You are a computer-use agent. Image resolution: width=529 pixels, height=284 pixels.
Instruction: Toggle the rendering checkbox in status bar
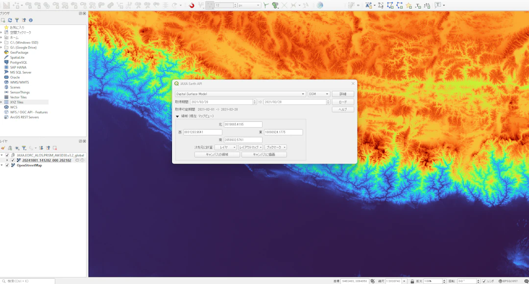point(483,281)
